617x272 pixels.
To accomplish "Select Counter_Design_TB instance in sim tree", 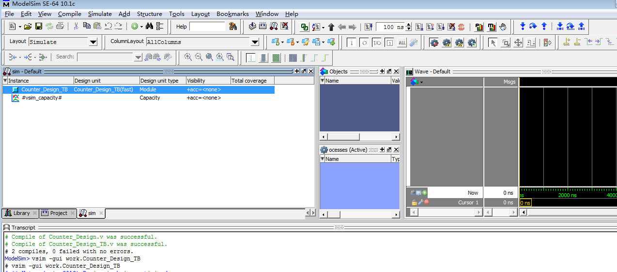I will coord(44,89).
